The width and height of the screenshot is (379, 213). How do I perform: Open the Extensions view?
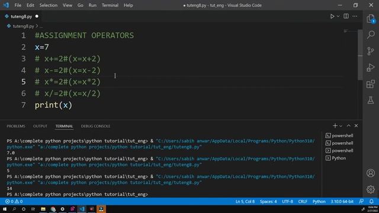pos(371,84)
